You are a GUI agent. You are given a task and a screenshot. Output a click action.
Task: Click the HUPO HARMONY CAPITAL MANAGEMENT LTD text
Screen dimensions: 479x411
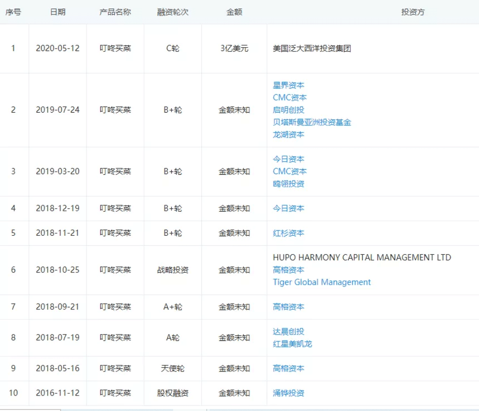click(x=362, y=258)
